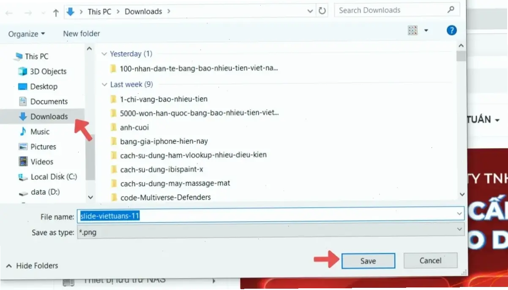Open the Music folder in sidebar
Image resolution: width=508 pixels, height=290 pixels.
40,132
